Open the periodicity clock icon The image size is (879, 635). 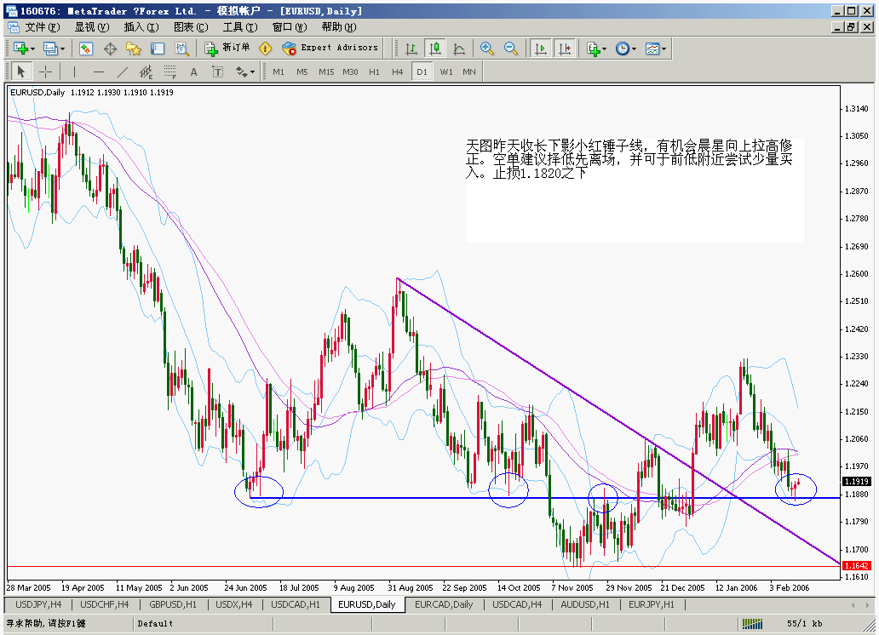(x=623, y=49)
